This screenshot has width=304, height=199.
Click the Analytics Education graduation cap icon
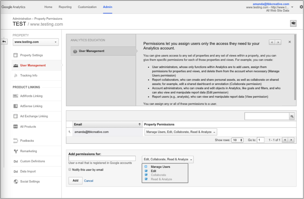point(293,23)
